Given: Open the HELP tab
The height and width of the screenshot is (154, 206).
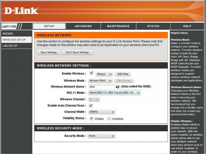Looking at the screenshot, I should pos(187,26).
